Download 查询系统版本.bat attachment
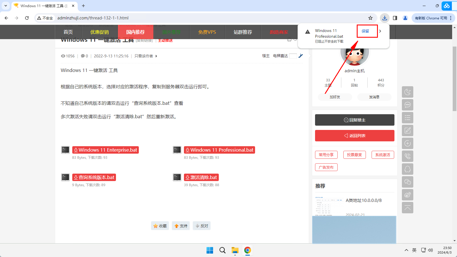Screen dimensions: 457x257 point(94,177)
